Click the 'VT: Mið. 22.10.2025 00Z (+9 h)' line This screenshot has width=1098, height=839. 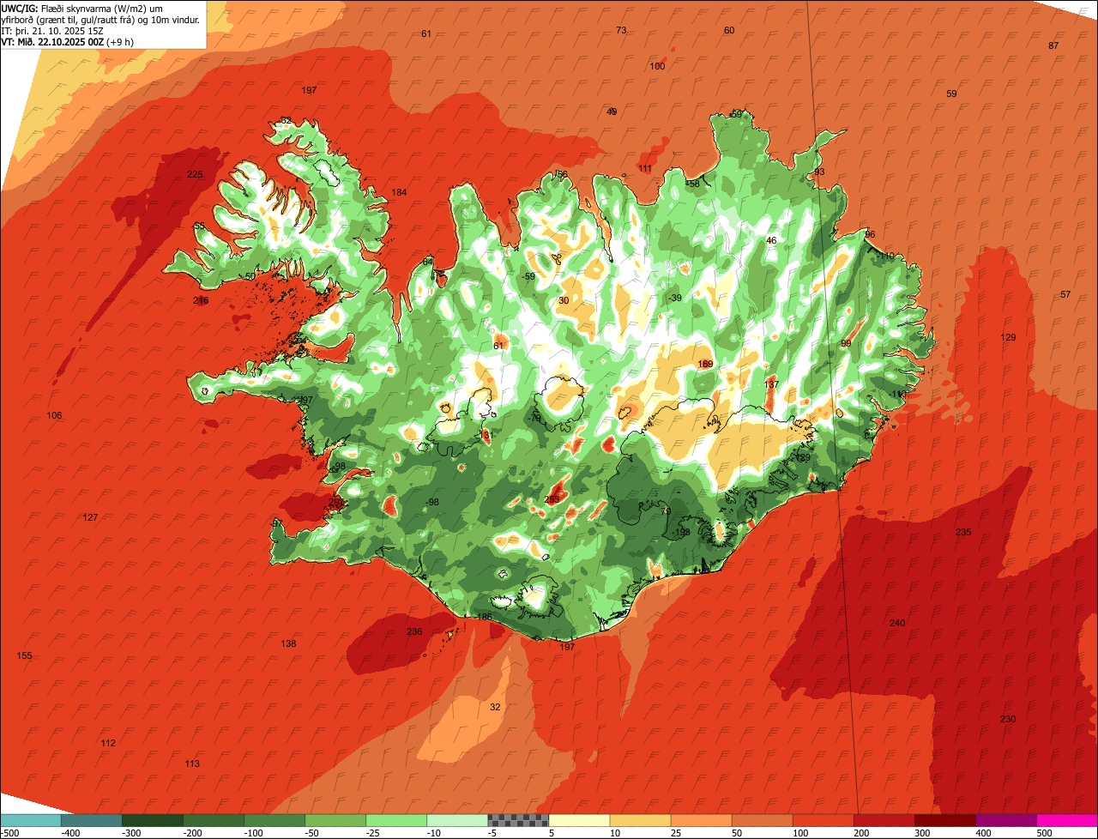(x=68, y=41)
